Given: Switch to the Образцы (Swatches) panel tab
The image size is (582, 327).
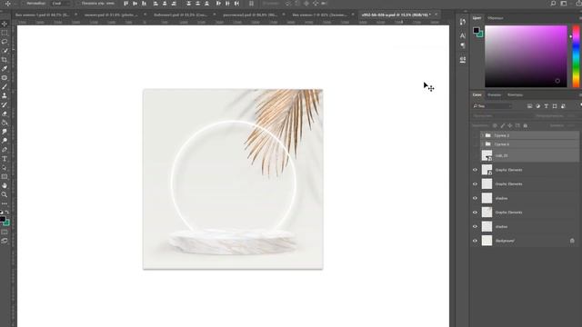Looking at the screenshot, I should [495, 18].
